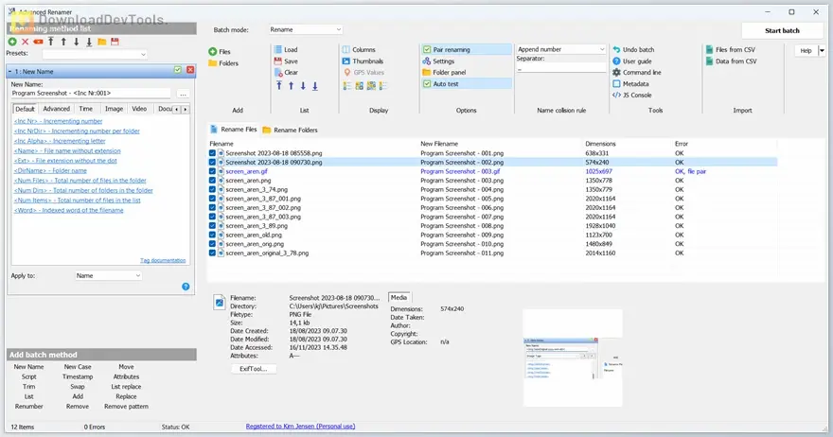This screenshot has width=833, height=437.
Task: Open the JS Console
Action: pos(632,95)
